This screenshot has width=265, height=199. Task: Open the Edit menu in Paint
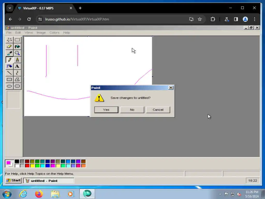click(18, 32)
